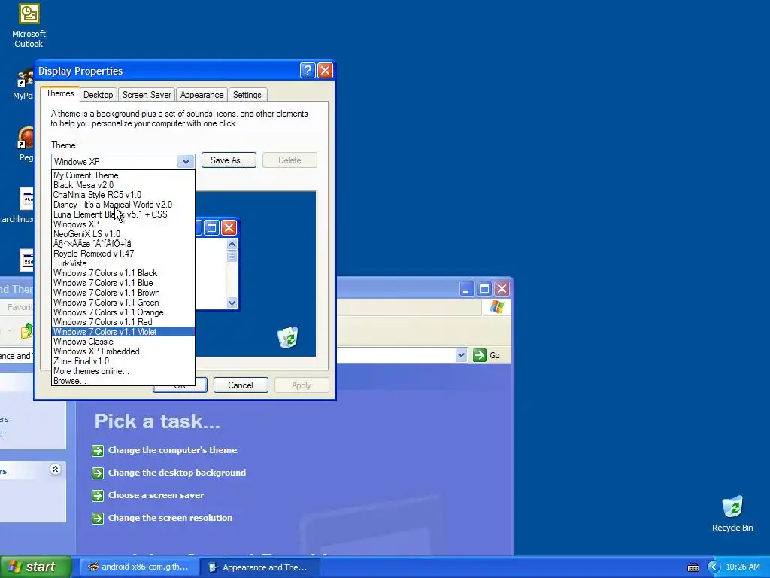The height and width of the screenshot is (578, 770).
Task: Choose My Current Theme from list
Action: (123, 175)
